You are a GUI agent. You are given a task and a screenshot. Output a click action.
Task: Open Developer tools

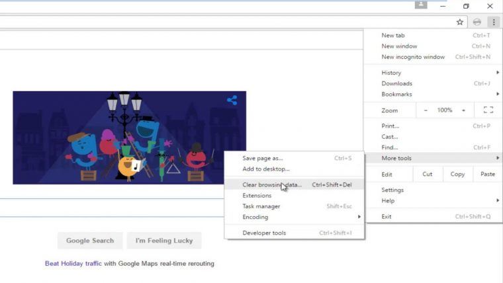click(295, 233)
